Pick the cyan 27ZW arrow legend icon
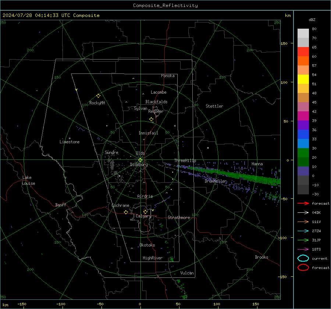 [303, 231]
